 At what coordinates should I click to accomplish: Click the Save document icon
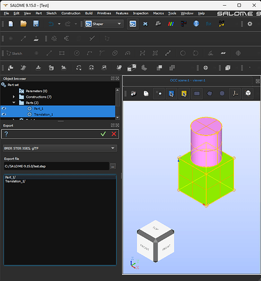click(x=36, y=24)
